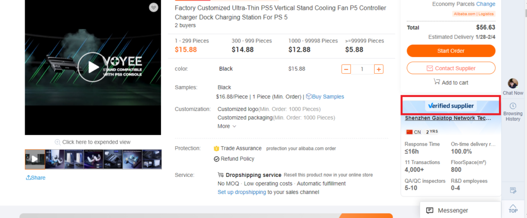Decrease quantity with minus button
Image resolution: width=527 pixels, height=218 pixels.
click(x=346, y=69)
